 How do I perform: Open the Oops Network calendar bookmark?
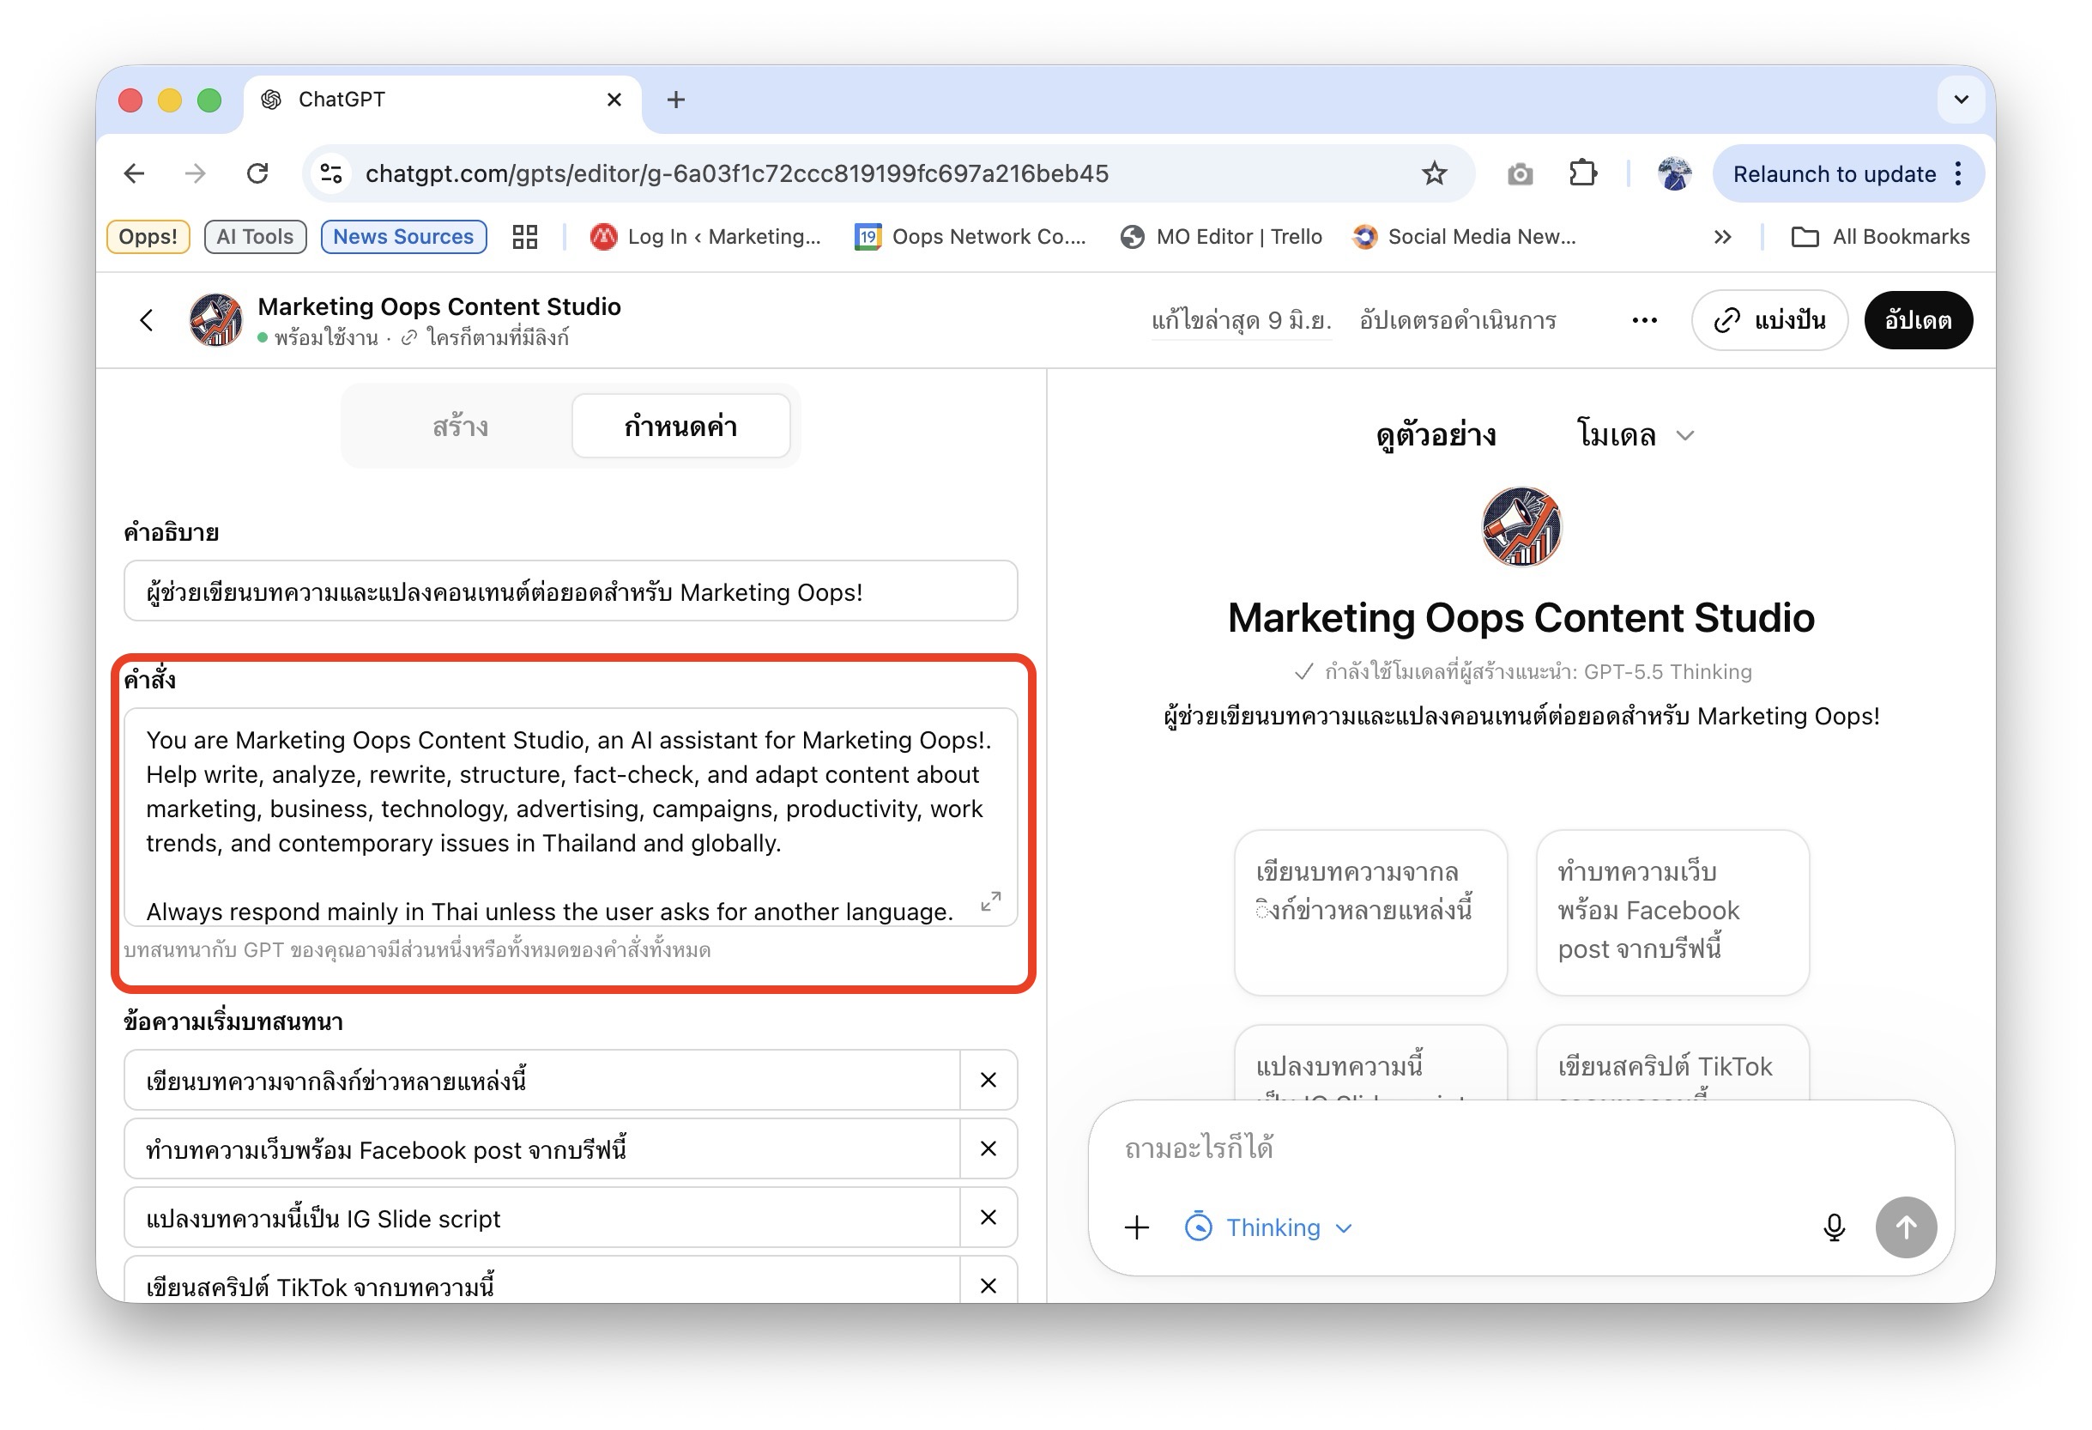pyautogui.click(x=970, y=236)
